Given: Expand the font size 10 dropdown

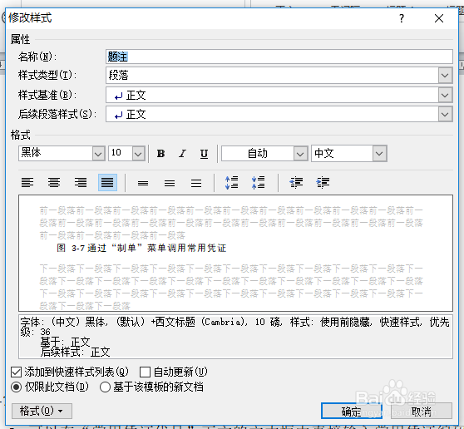Looking at the screenshot, I should [x=138, y=154].
